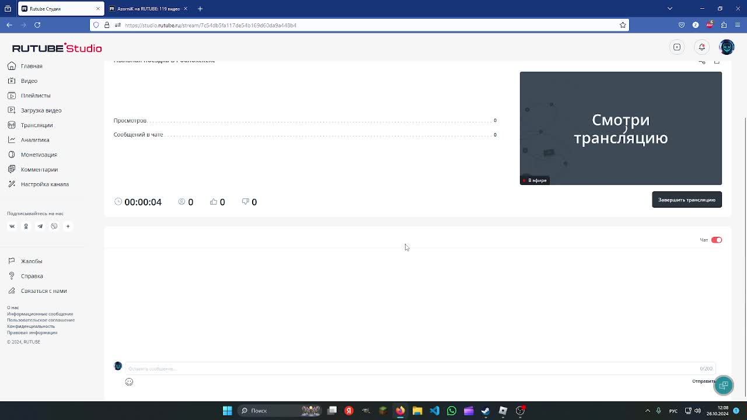
Task: Open Конфиденциальность footer link
Action: pos(31,326)
